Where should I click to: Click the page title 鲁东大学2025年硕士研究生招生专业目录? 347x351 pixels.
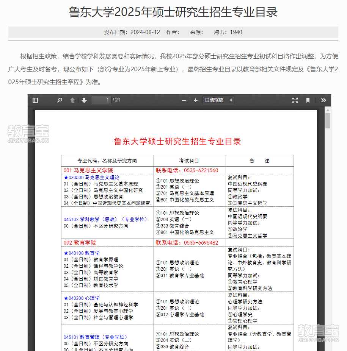tap(173, 12)
